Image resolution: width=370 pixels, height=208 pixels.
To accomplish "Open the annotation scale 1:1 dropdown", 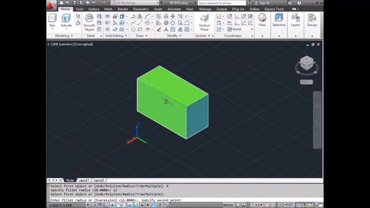I will [257, 205].
